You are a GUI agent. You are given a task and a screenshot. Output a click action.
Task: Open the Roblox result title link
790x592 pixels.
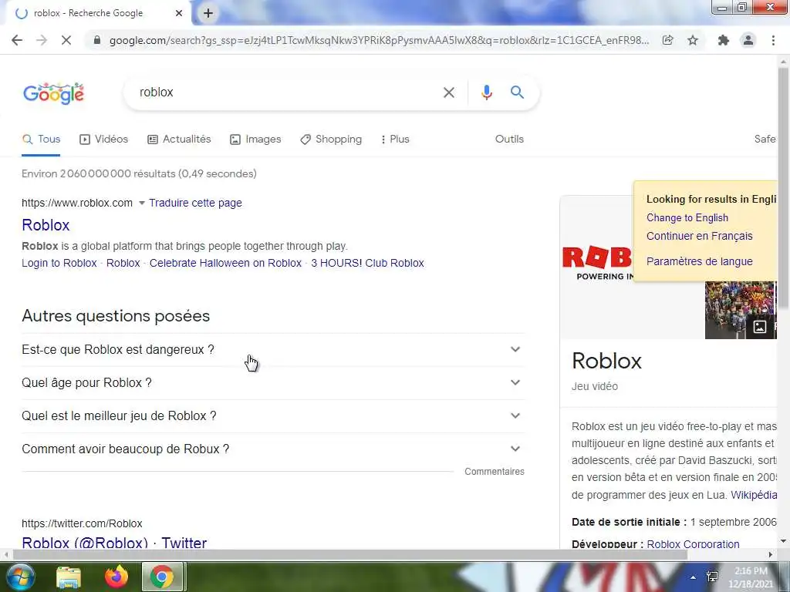46,225
